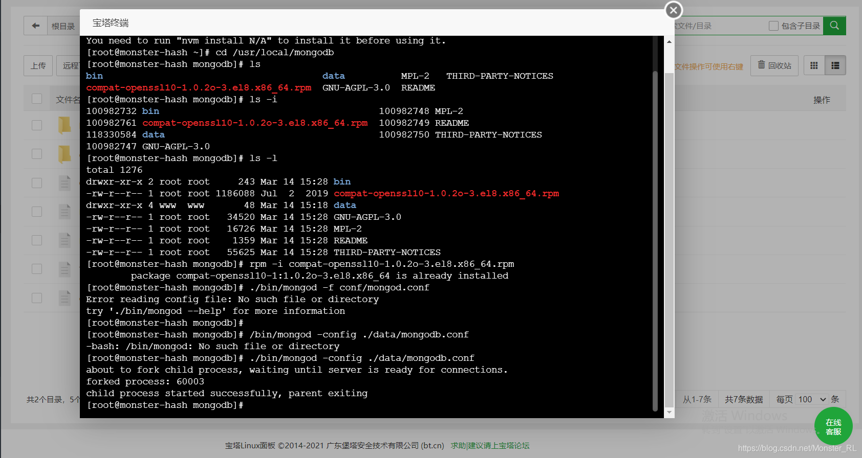Click the 回收站 trash can icon

click(761, 65)
